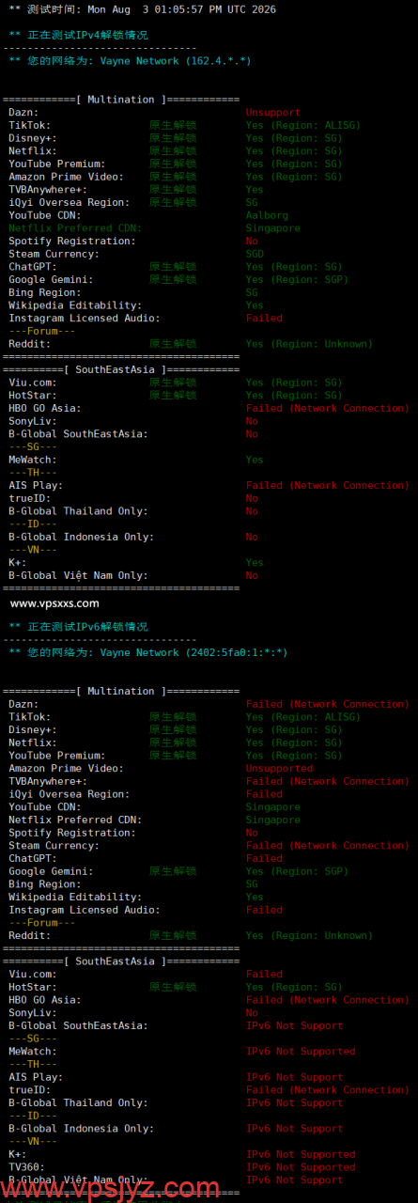The height and width of the screenshot is (1203, 418).
Task: Click the IPv4 K+ 'Yes' result
Action: pos(255,563)
